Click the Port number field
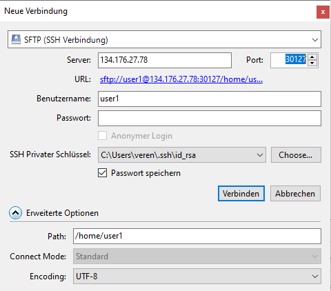Image resolution: width=331 pixels, height=291 pixels. (289, 60)
